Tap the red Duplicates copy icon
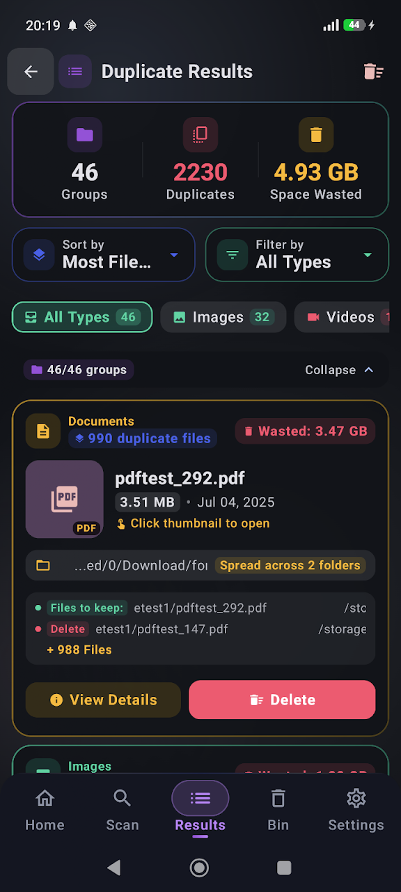The width and height of the screenshot is (401, 892). (x=200, y=134)
